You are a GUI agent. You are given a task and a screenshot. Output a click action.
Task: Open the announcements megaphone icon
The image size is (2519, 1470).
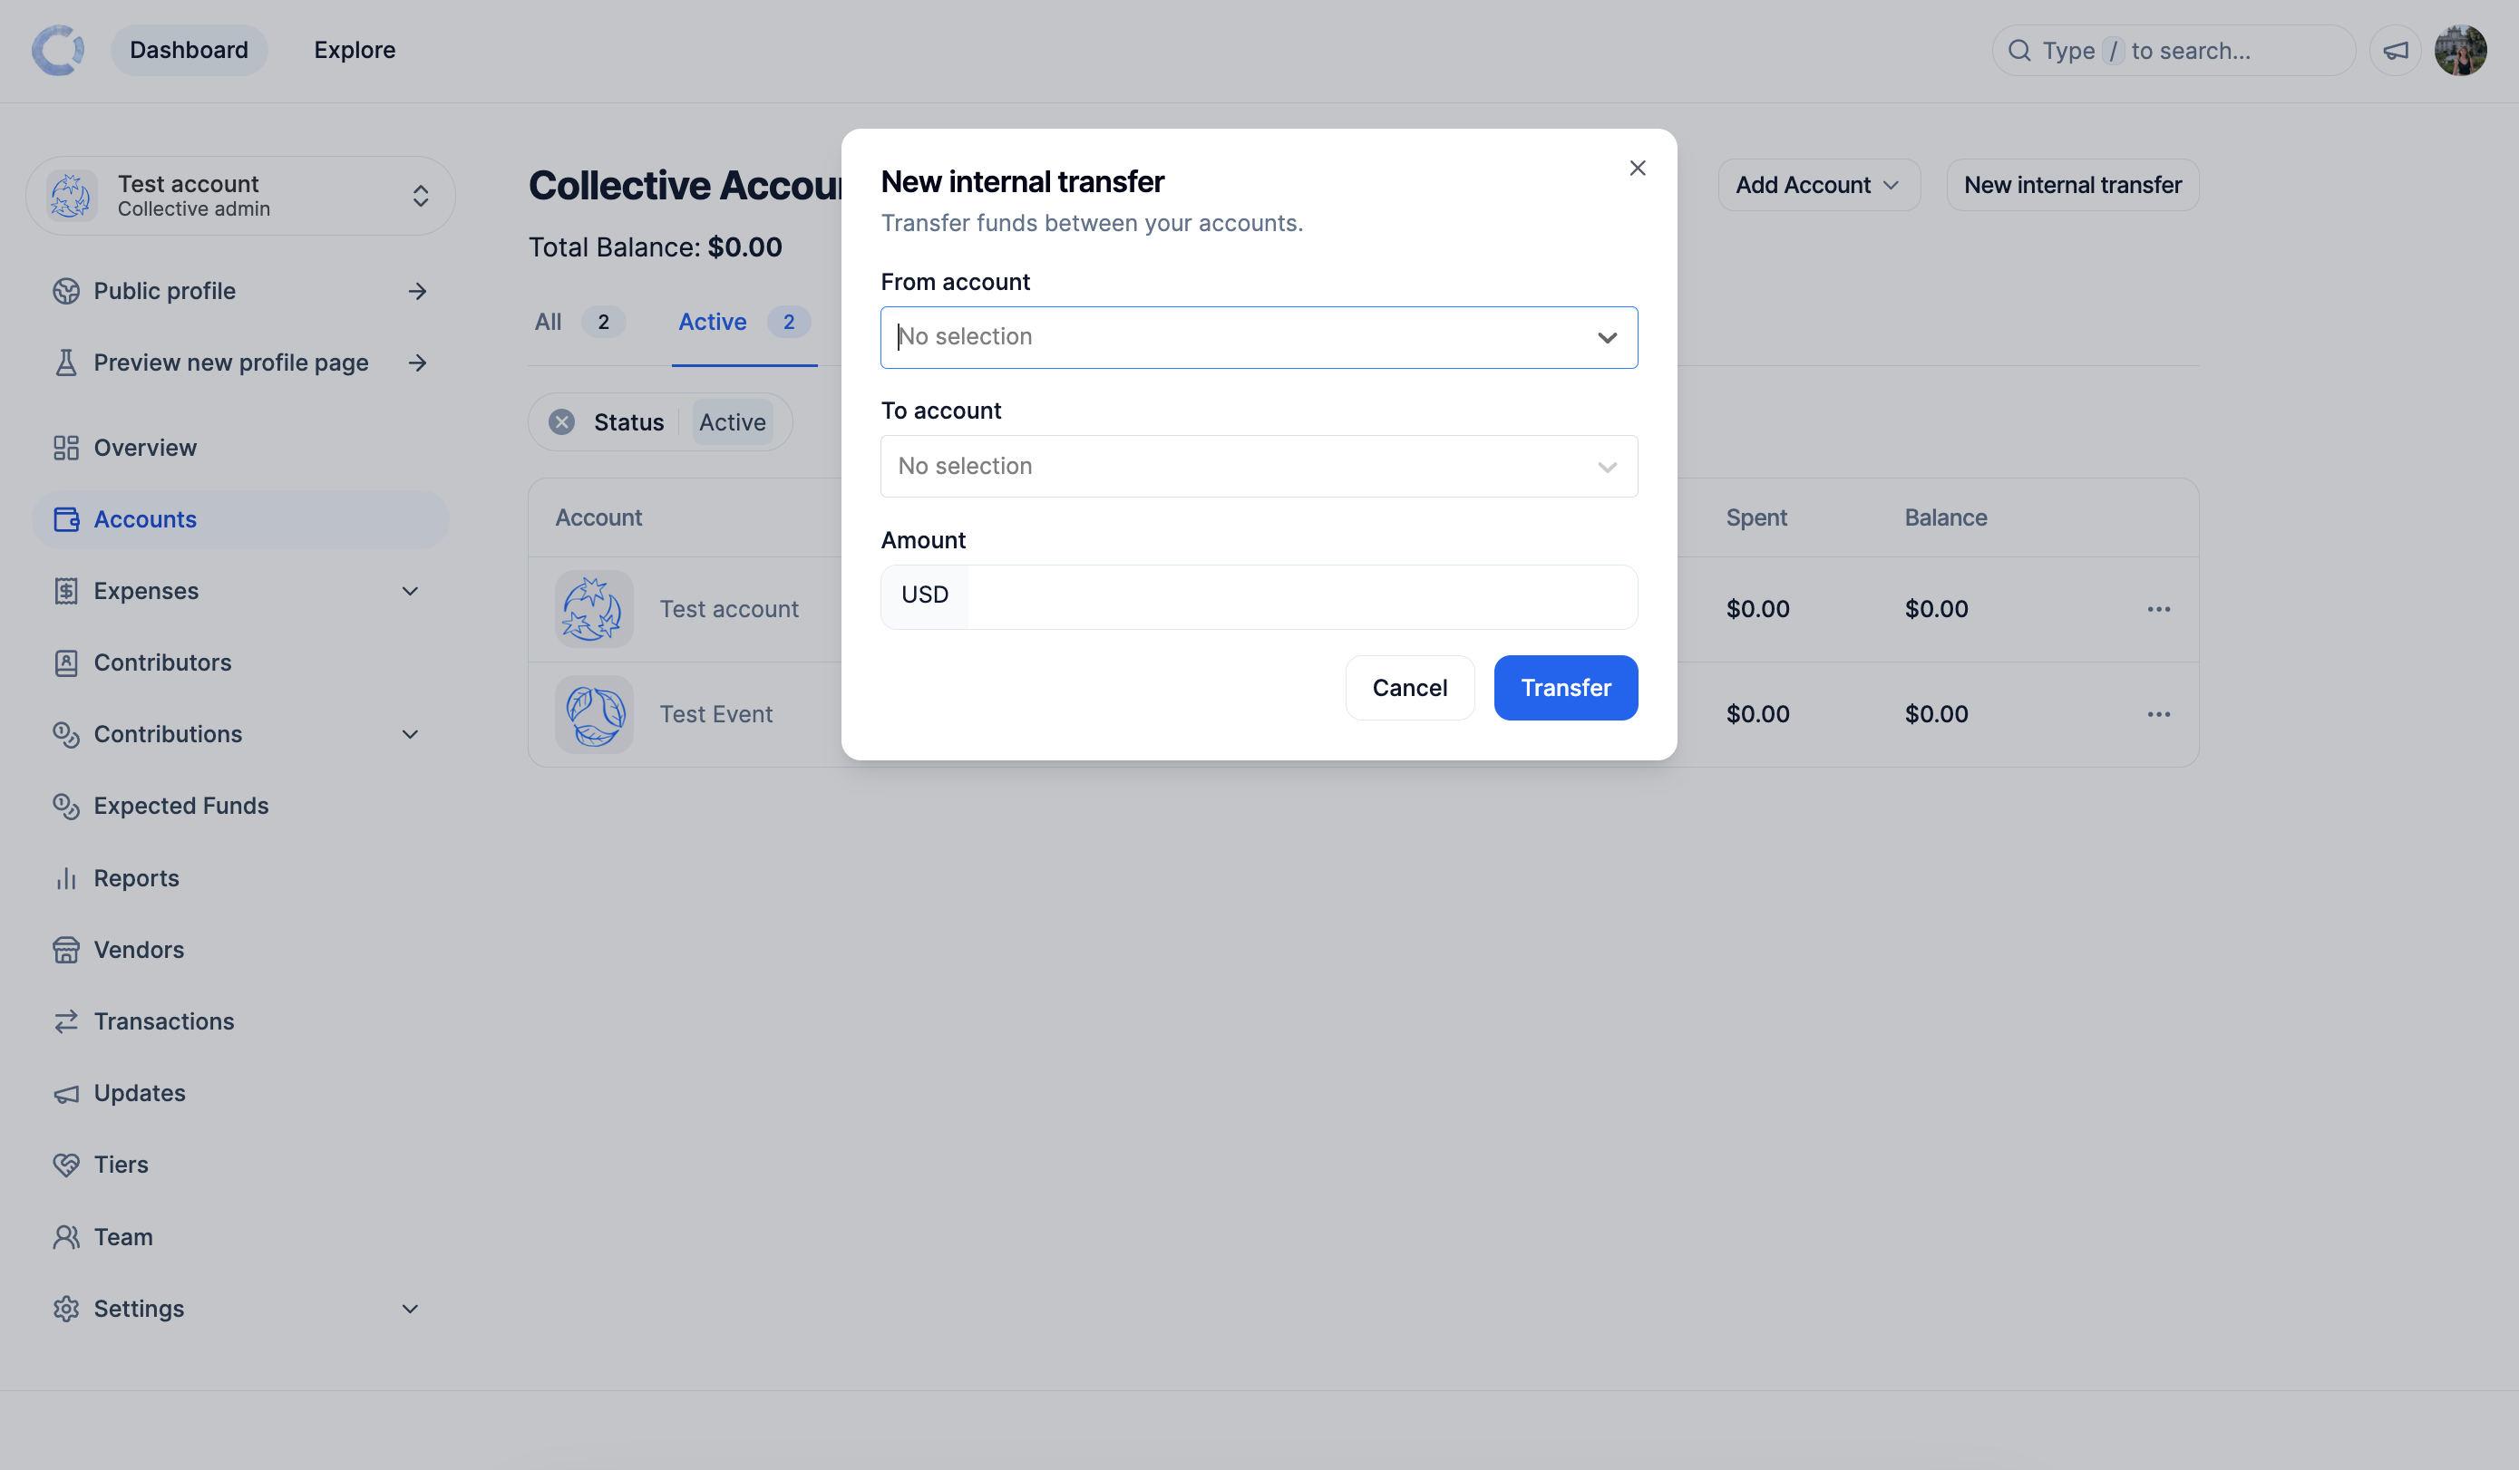point(2395,50)
